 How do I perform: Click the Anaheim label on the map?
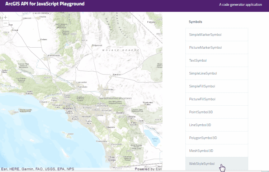click(x=86, y=116)
